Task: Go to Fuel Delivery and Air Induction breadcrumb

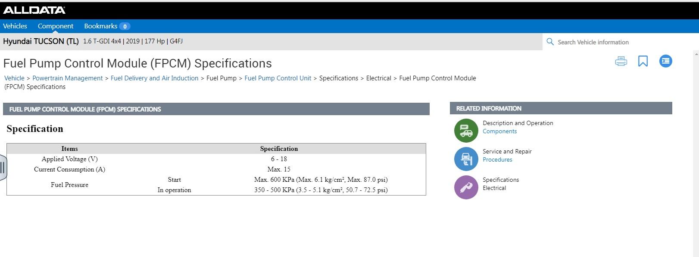Action: click(x=154, y=78)
